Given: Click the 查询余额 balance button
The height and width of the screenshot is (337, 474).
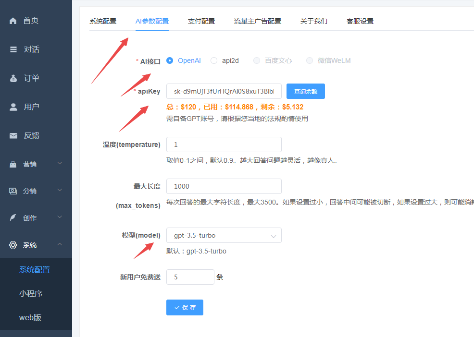Looking at the screenshot, I should point(305,91).
